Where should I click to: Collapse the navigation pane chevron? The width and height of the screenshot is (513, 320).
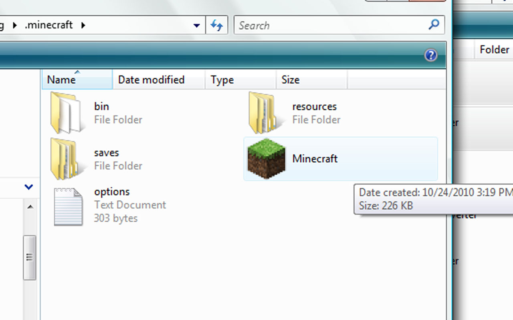click(28, 187)
